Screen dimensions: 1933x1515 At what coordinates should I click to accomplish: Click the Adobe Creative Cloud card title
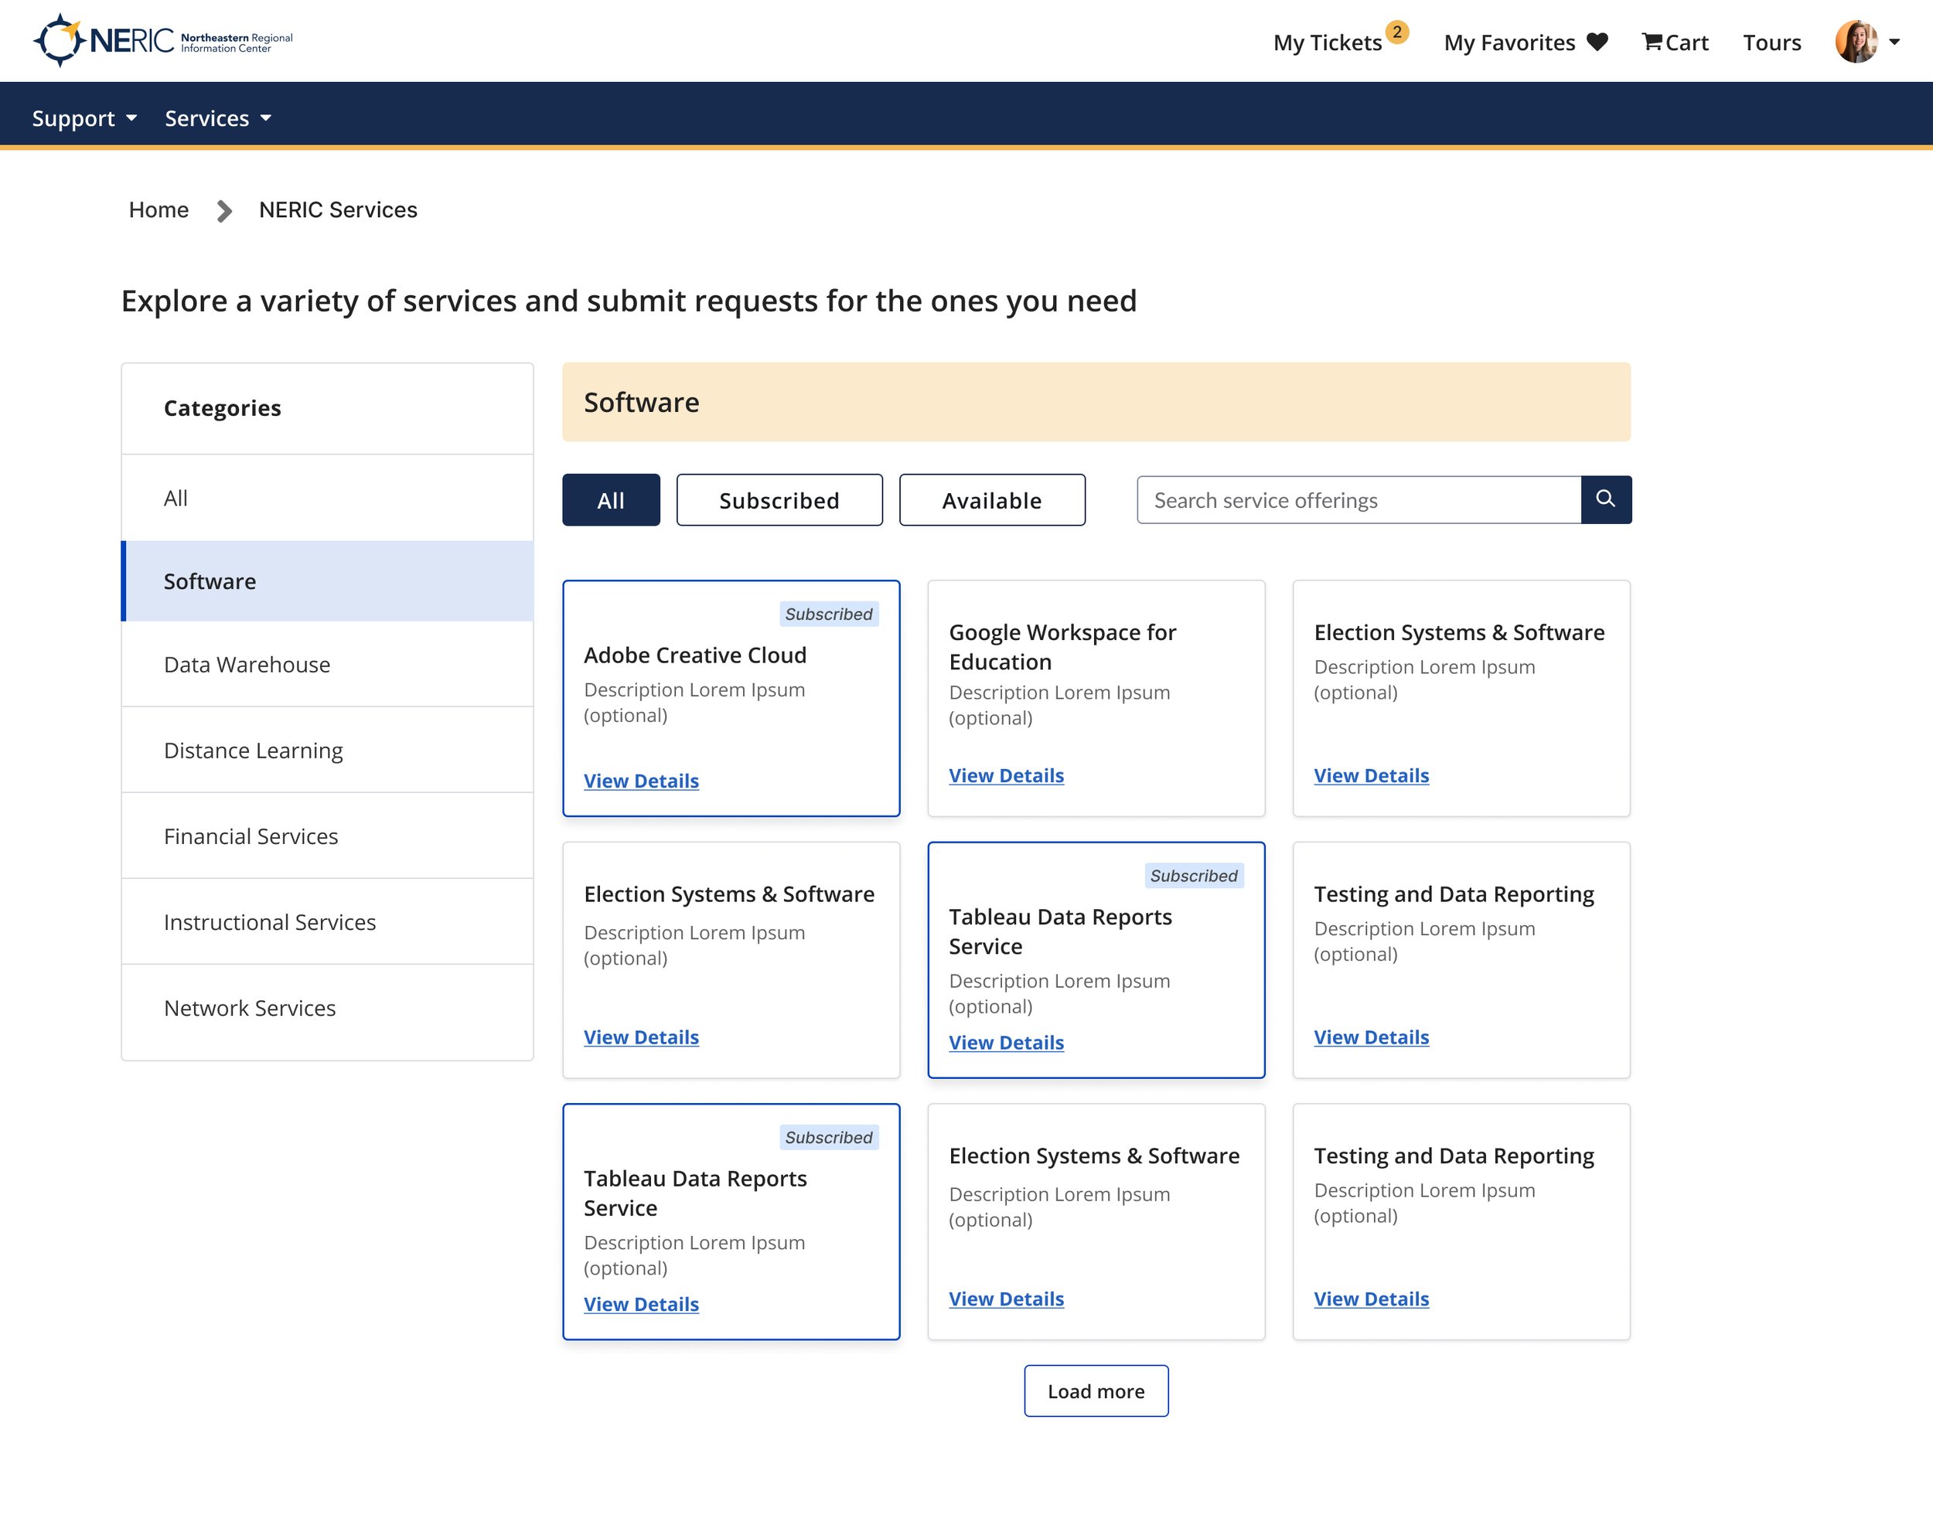click(694, 655)
